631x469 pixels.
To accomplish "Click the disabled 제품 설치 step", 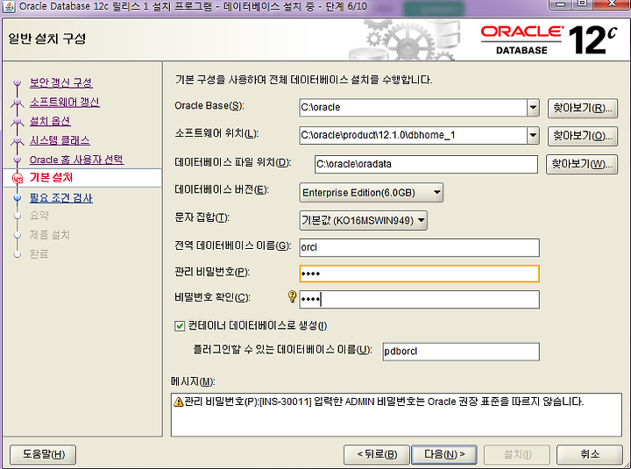I will coord(49,235).
